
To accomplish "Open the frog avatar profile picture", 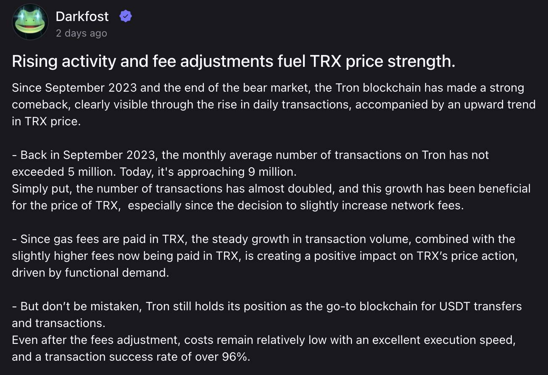I will 31,22.
